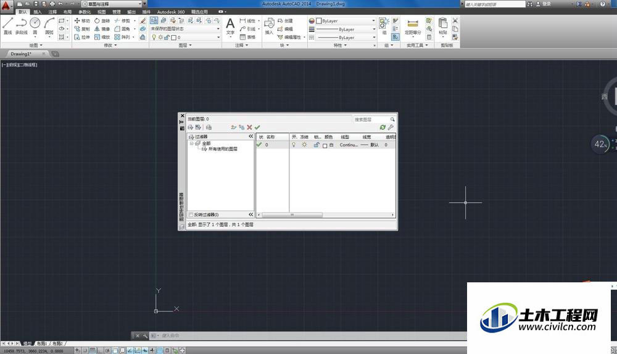Screen dimensions: 617x354
Task: Click the 镜像 (Mirror) tool
Action: pos(102,29)
